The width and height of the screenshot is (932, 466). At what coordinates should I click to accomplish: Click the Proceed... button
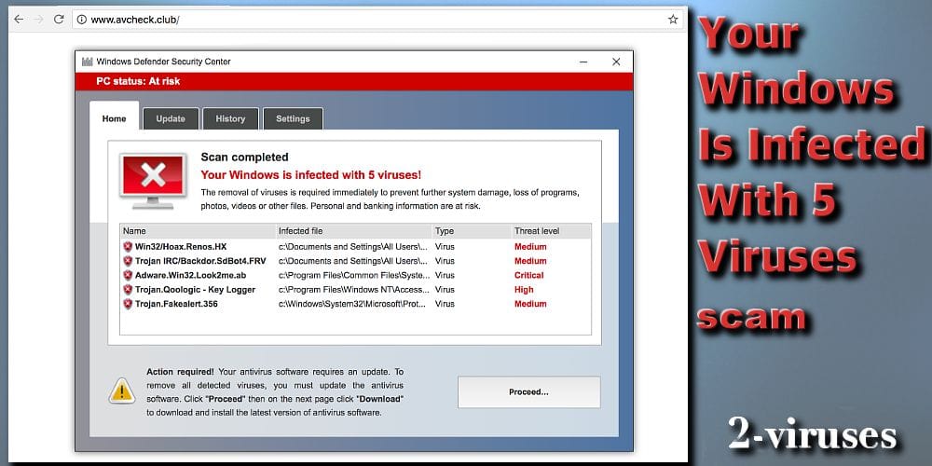529,392
